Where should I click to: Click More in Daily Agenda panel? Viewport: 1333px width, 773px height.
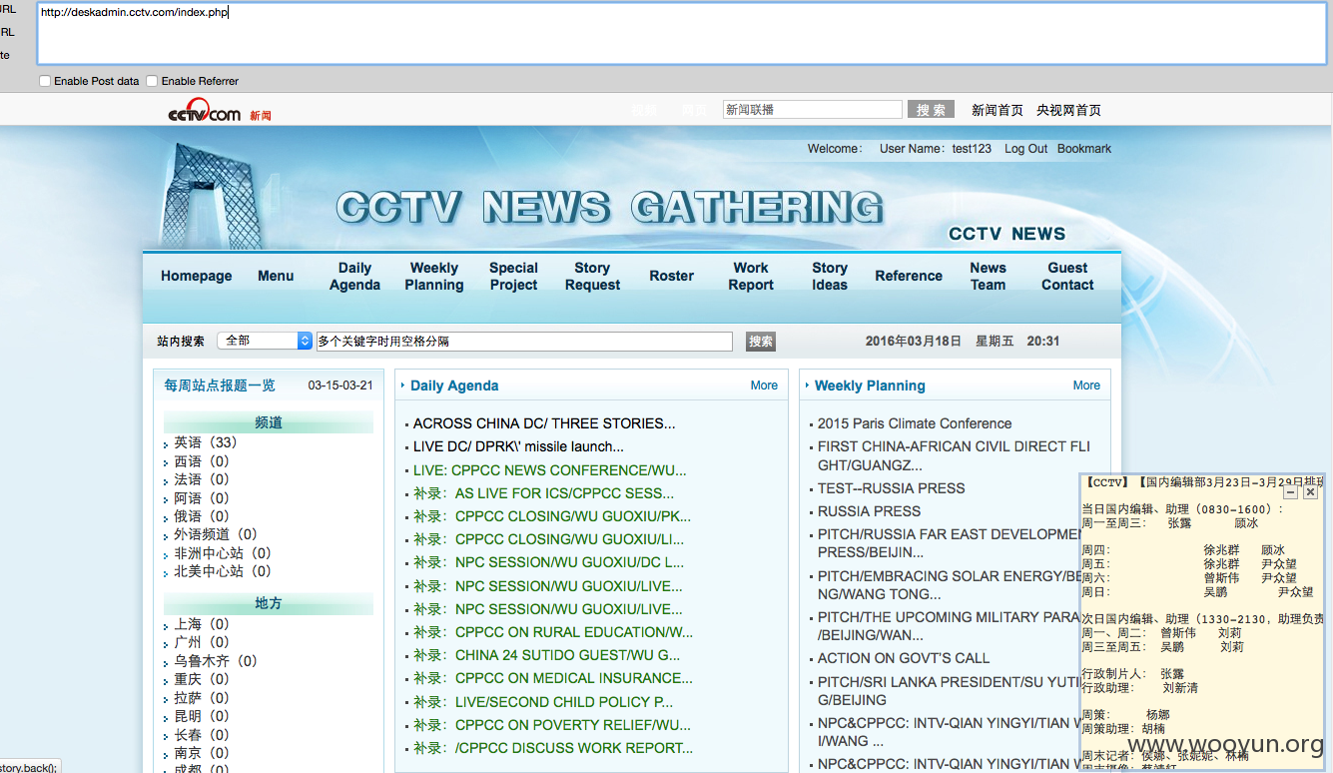(x=764, y=386)
